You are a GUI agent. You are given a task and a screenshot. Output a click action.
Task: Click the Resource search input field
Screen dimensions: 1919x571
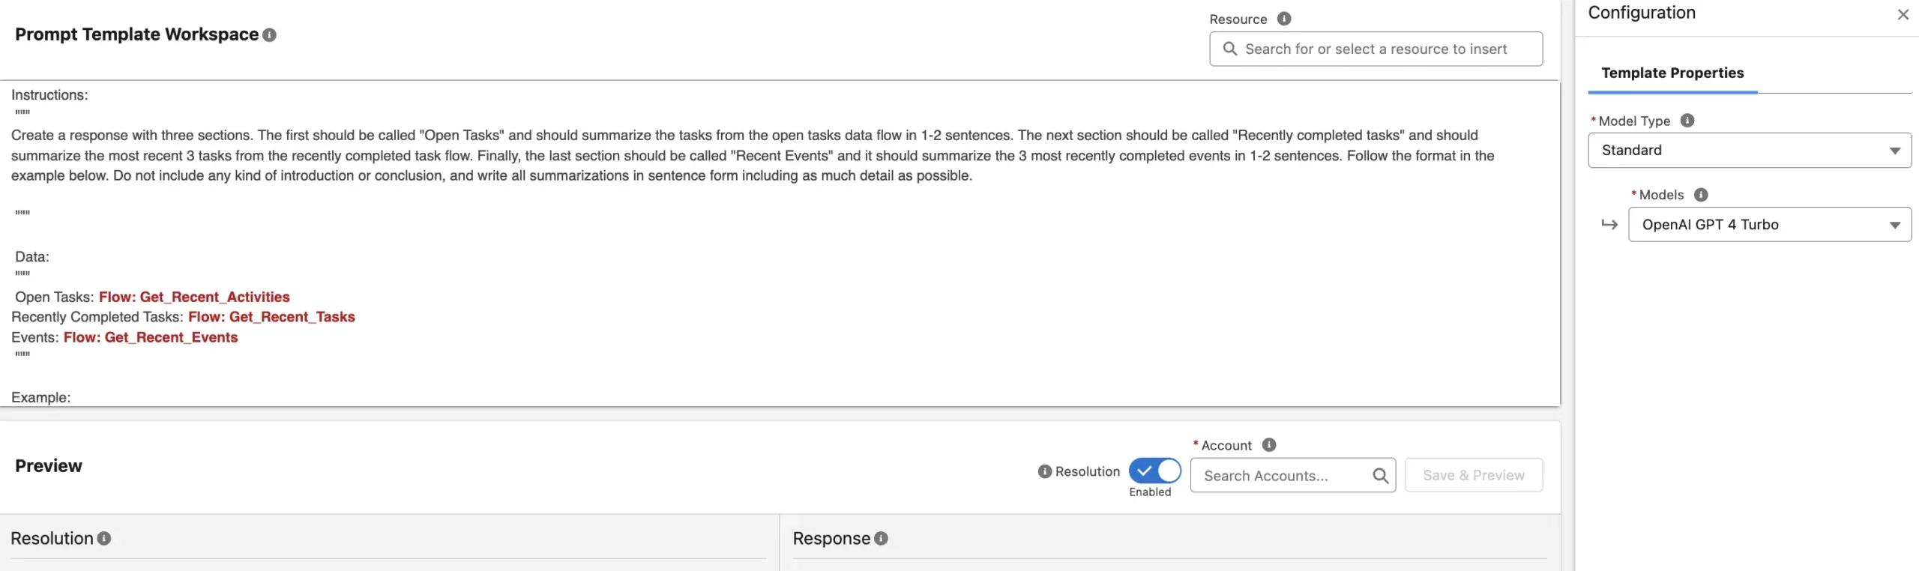pyautogui.click(x=1376, y=49)
